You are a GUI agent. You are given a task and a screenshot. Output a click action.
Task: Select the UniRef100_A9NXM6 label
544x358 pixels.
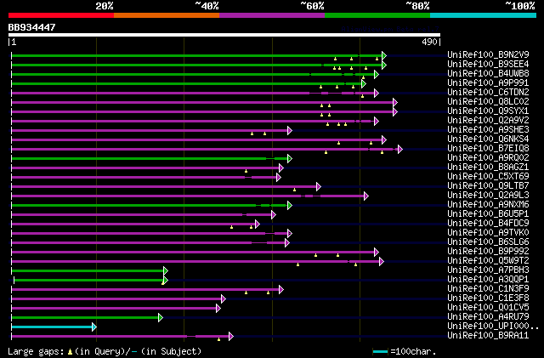pos(488,205)
